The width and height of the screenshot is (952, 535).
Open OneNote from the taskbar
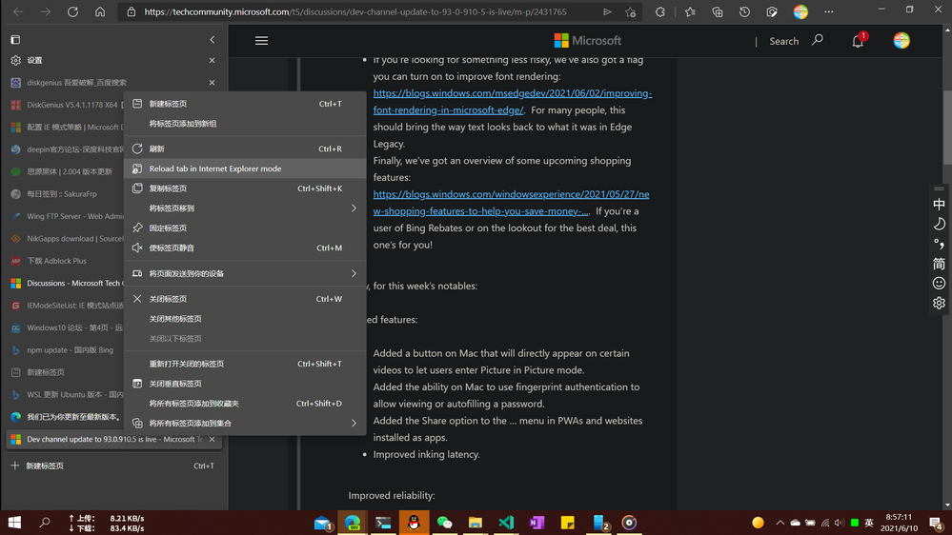pyautogui.click(x=537, y=523)
